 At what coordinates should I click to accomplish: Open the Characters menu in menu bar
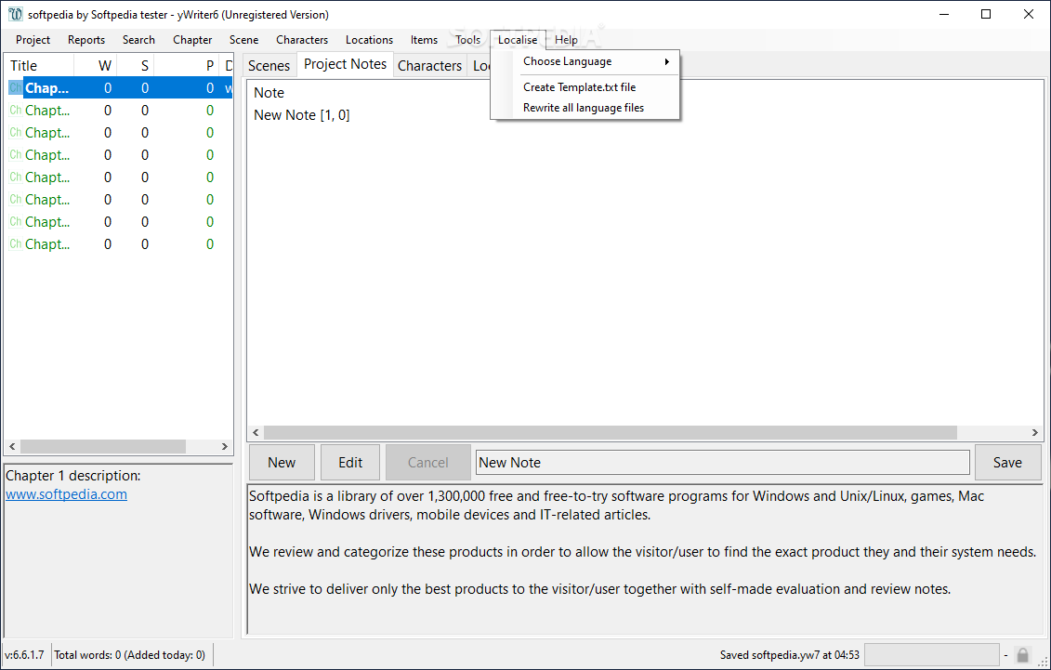pyautogui.click(x=302, y=40)
